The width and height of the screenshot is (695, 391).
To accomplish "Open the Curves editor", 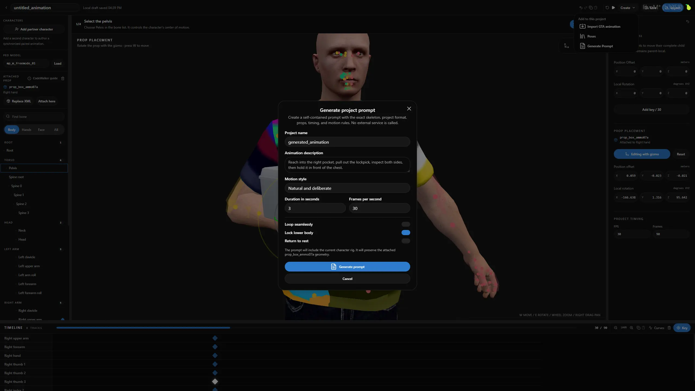I will (x=656, y=328).
